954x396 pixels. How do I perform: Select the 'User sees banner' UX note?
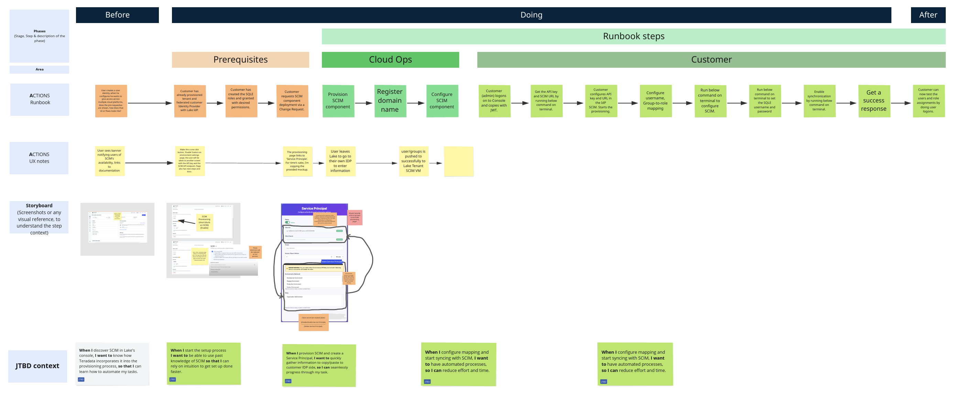point(110,161)
